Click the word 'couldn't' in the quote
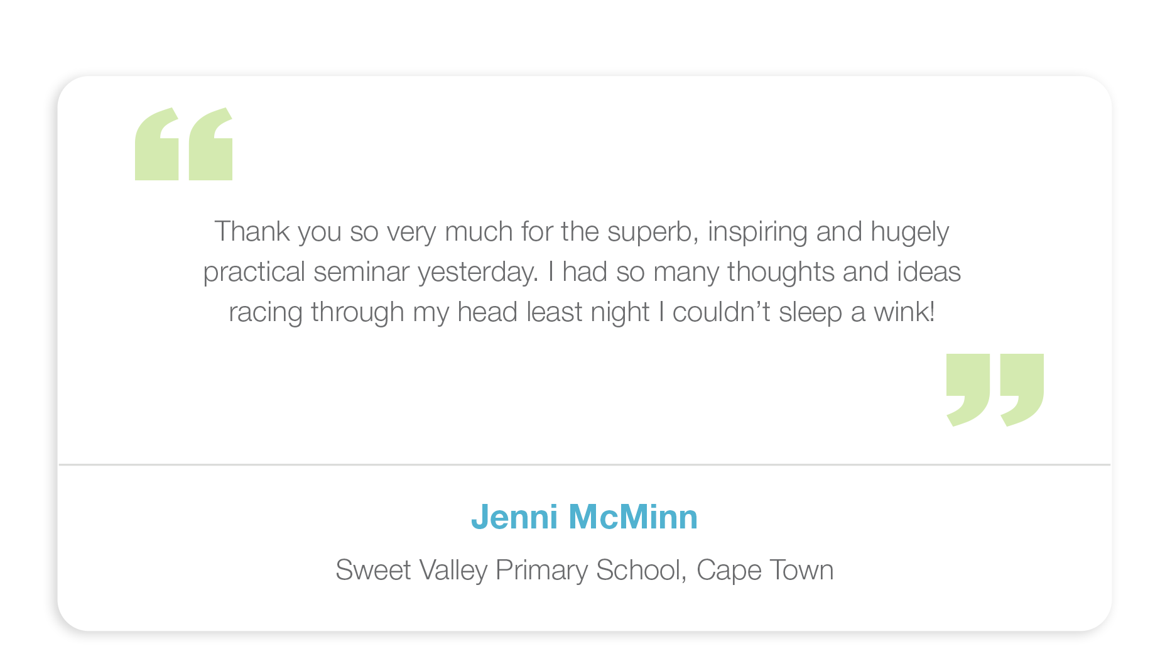The image size is (1165, 656). coord(721,312)
